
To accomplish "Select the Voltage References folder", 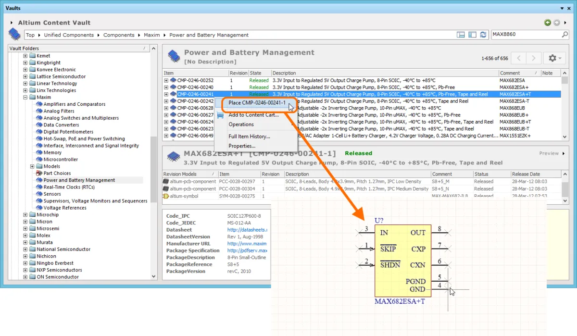I will coord(65,208).
